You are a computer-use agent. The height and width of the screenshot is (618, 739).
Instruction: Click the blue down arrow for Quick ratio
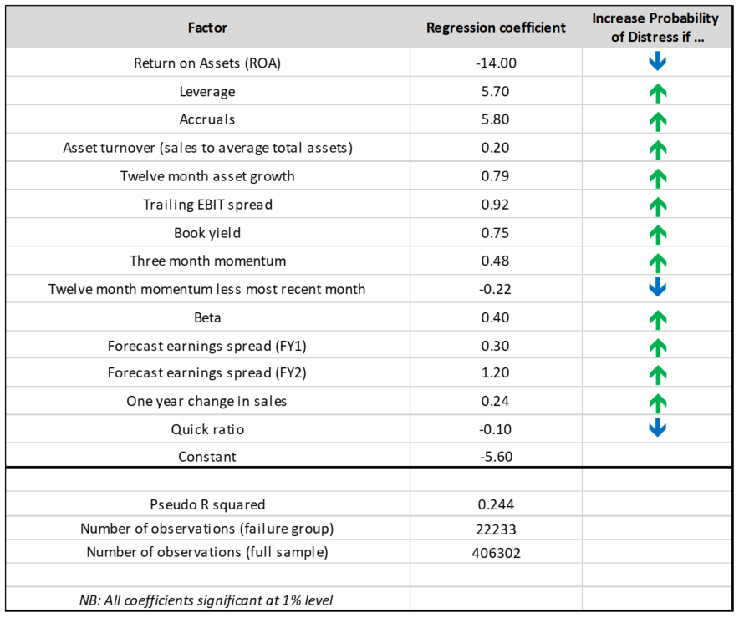(x=657, y=428)
